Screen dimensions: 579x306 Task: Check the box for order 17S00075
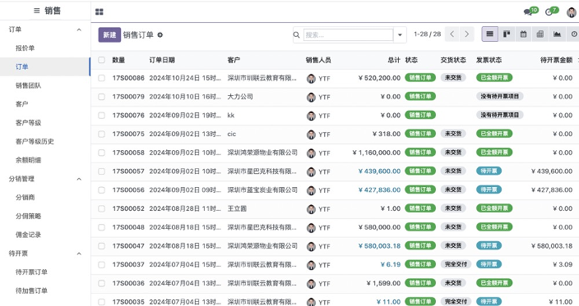pyautogui.click(x=101, y=134)
